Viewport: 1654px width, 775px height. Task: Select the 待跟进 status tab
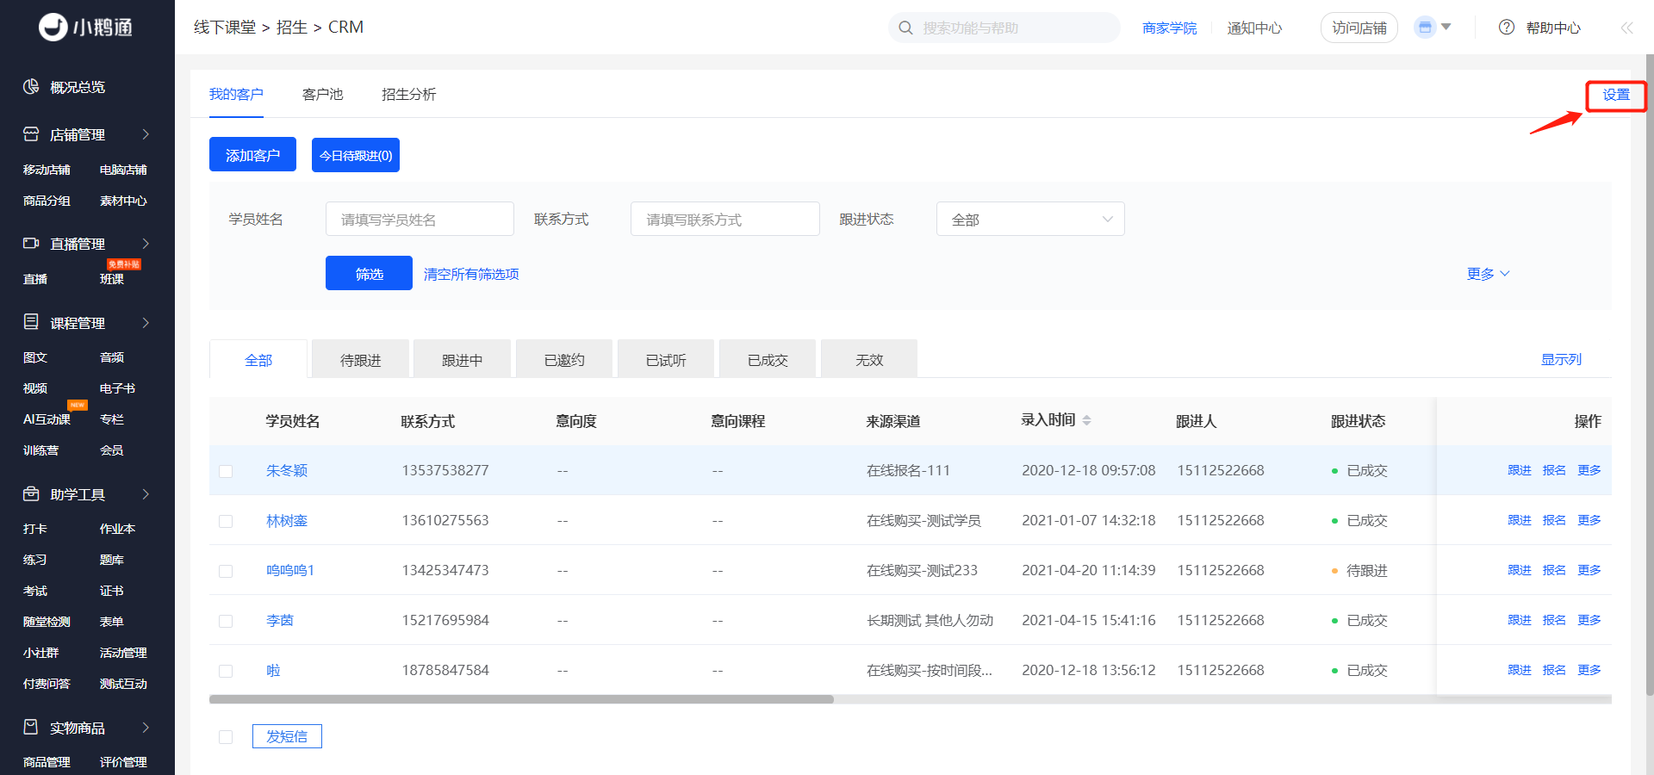point(360,359)
